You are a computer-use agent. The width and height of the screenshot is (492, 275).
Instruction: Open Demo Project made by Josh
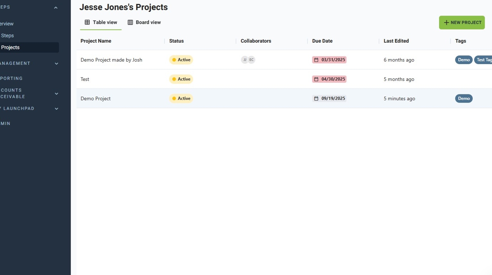pyautogui.click(x=112, y=60)
